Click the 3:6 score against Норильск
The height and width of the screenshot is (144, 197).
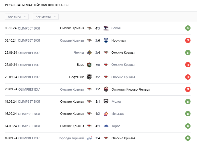point(98,40)
